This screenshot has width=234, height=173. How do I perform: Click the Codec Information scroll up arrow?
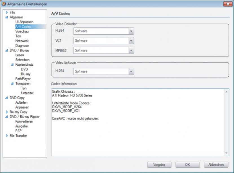(226, 92)
